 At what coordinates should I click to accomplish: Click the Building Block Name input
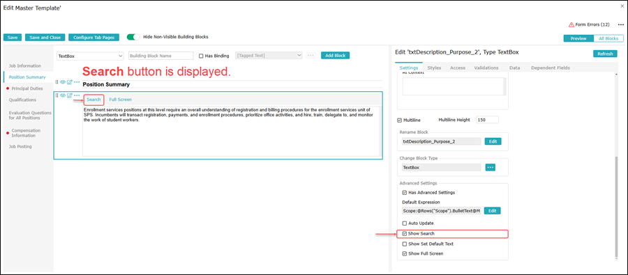pyautogui.click(x=161, y=56)
